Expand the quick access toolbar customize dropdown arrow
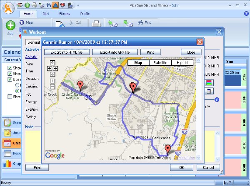 coord(78,5)
